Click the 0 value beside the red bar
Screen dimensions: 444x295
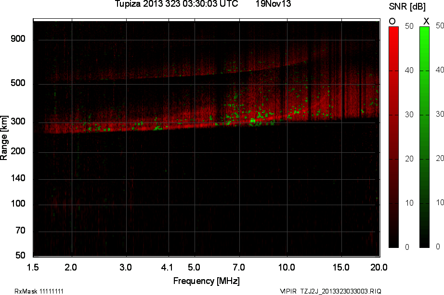click(x=407, y=247)
